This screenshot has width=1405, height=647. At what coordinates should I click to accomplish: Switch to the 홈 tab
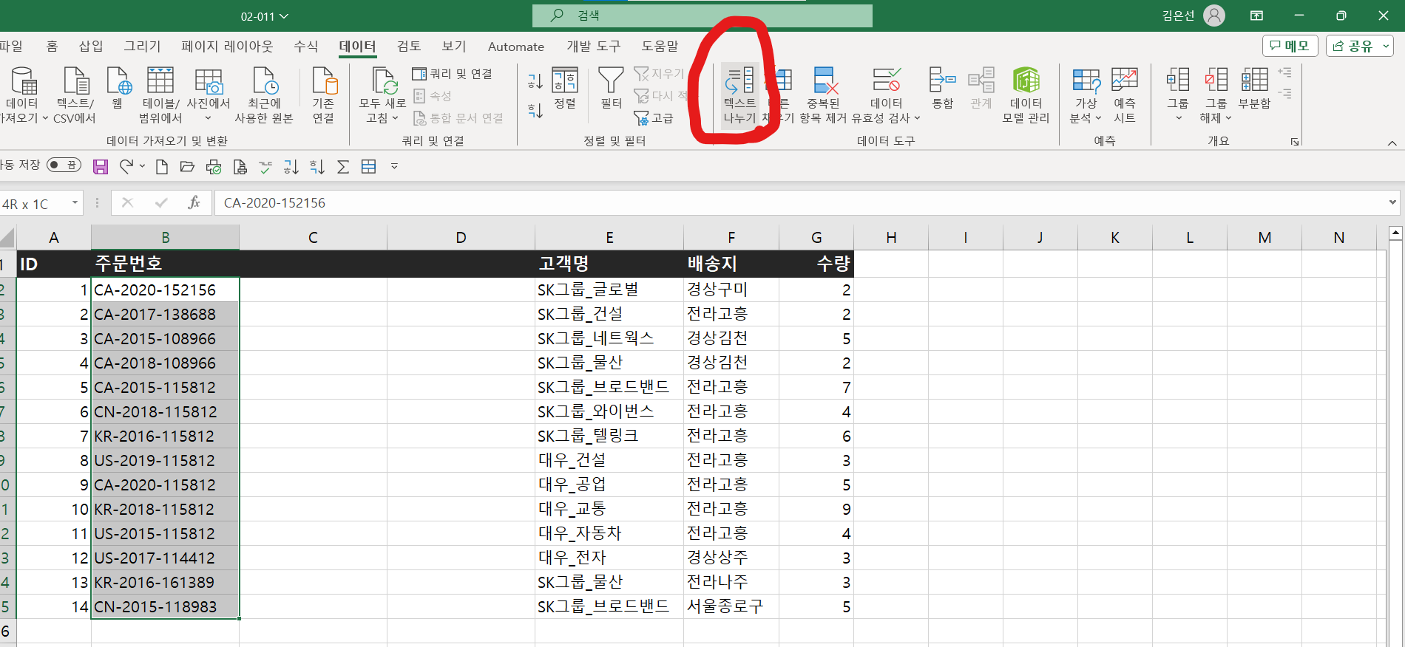click(x=52, y=46)
